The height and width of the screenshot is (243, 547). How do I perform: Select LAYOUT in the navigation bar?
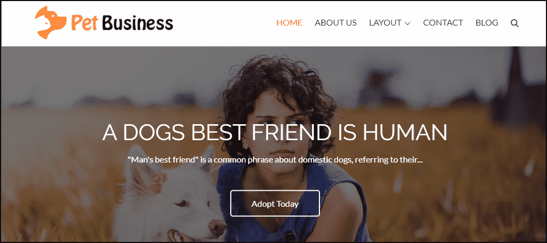click(x=385, y=23)
